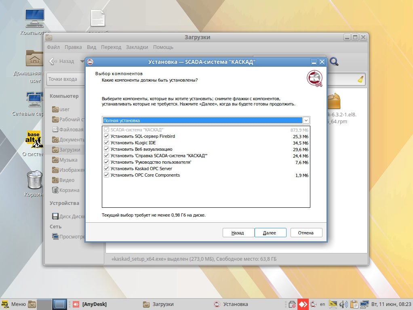Image resolution: width=413 pixels, height=310 pixels.
Task: Disable 'Установить OPC Core Components' checkbox
Action: pyautogui.click(x=107, y=175)
